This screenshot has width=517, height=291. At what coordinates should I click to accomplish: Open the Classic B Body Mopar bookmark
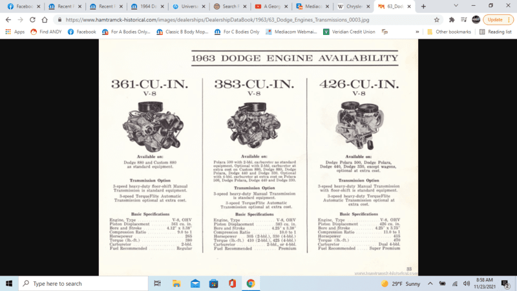pyautogui.click(x=182, y=32)
